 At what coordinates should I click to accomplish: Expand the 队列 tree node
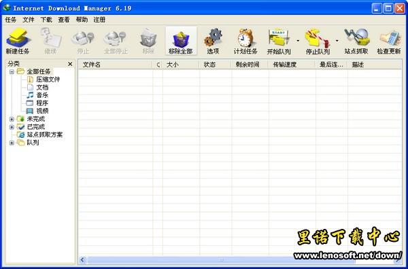[x=12, y=143]
